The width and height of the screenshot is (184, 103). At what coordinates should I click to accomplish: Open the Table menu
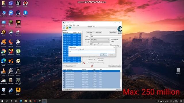point(70,25)
